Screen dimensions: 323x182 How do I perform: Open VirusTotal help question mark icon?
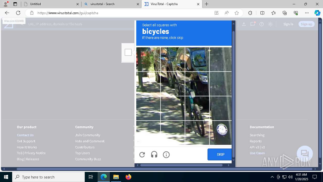click(262, 24)
